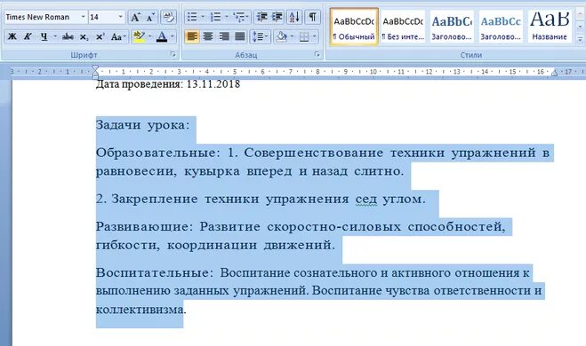Open the bullet library dropdown arrow

203,17
